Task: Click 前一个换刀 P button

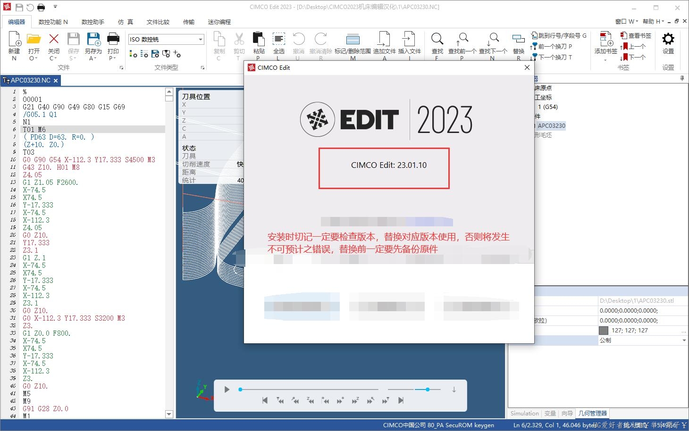Action: coord(551,46)
